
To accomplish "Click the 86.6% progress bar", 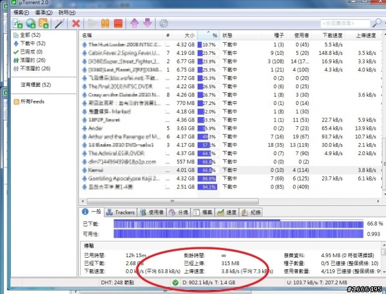I will [x=207, y=179].
